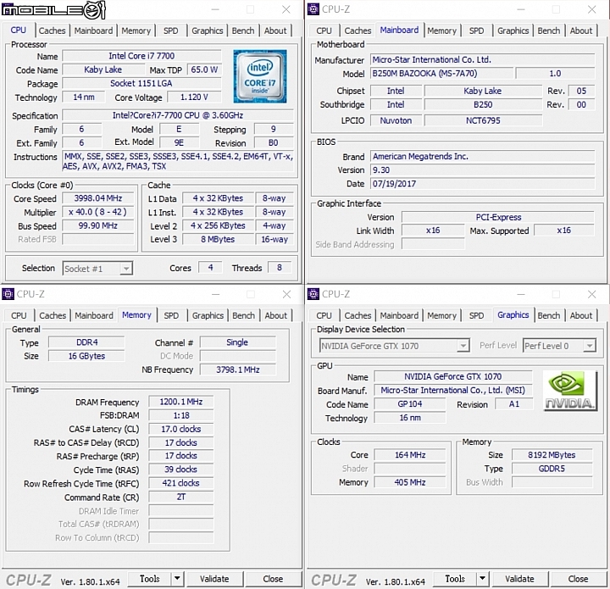Click Close button in right bottom bar
610x589 pixels.
[x=578, y=579]
